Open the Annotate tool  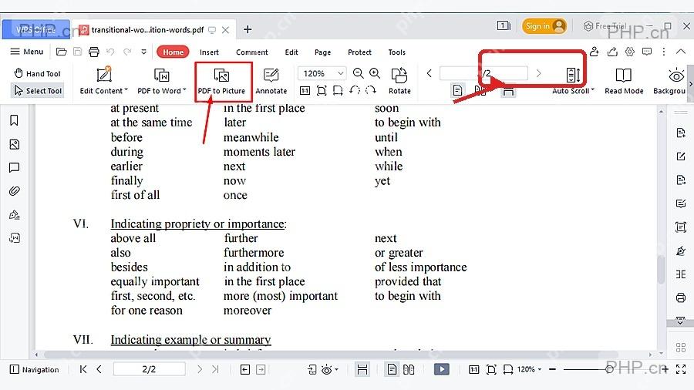[271, 82]
